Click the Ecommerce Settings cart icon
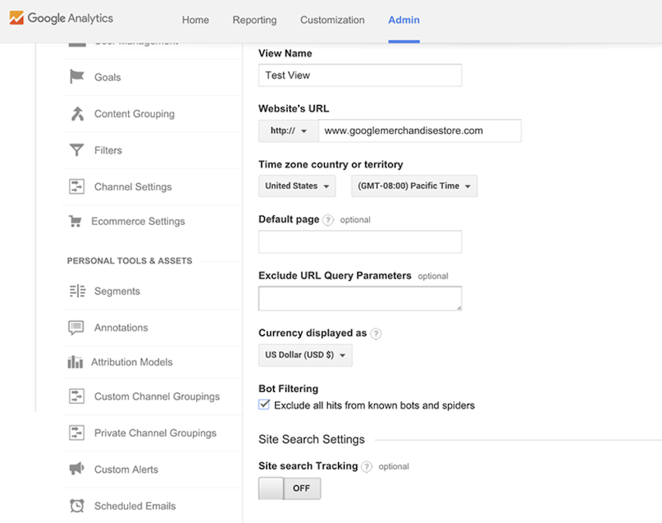 tap(75, 221)
